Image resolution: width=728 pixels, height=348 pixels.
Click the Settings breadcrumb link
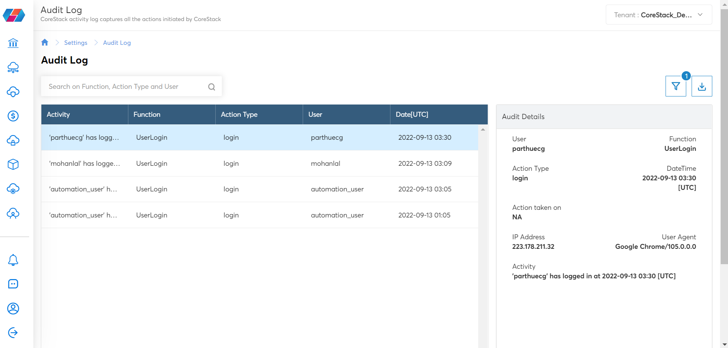tap(76, 43)
